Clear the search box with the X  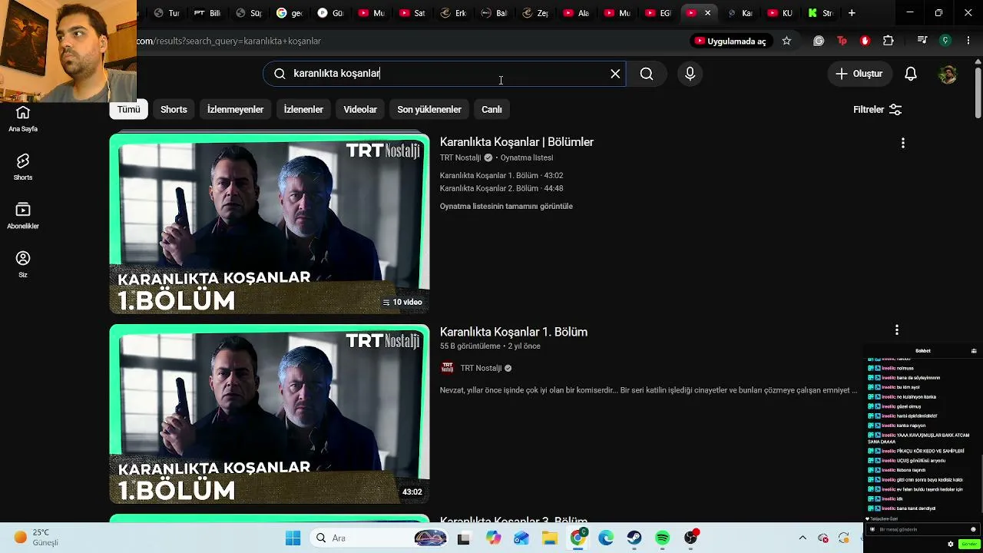click(615, 74)
